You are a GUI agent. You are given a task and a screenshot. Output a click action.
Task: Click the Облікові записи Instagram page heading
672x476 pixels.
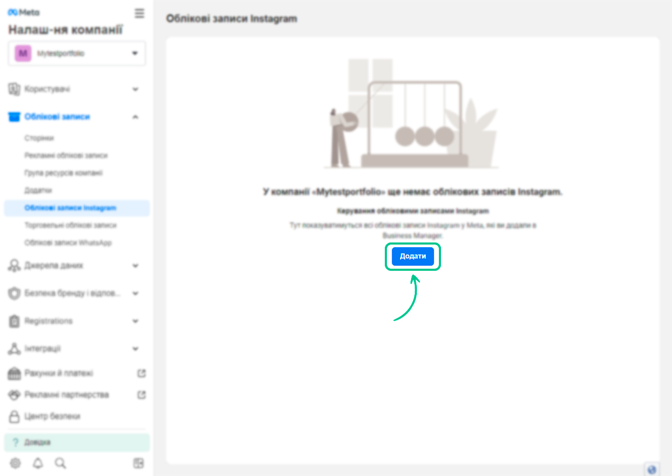[232, 18]
